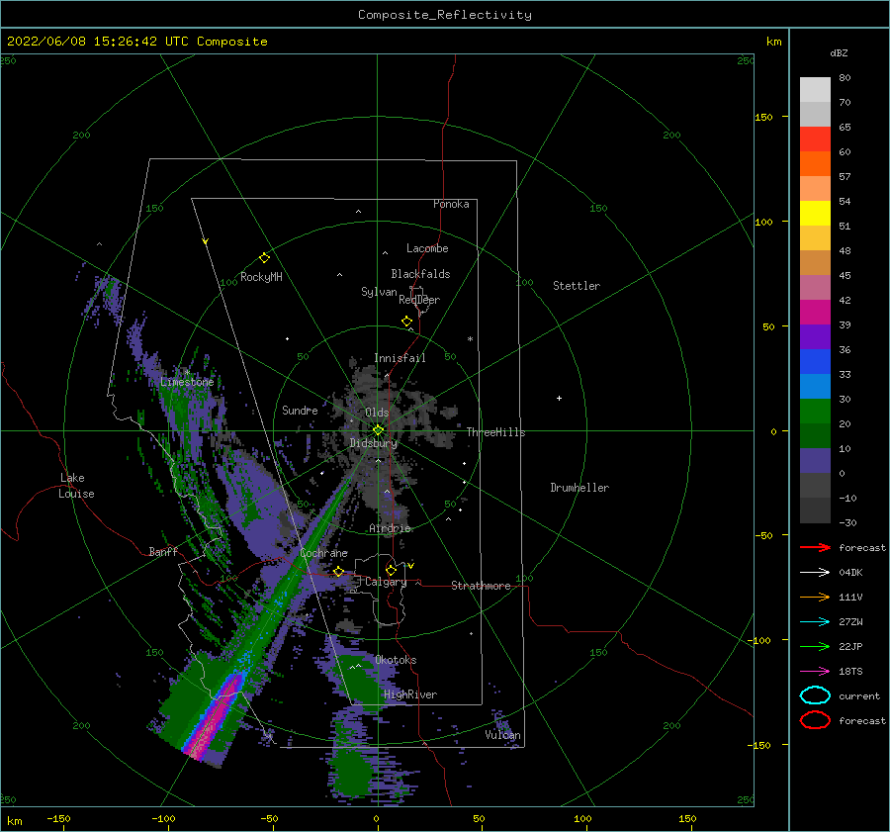Click the Cochrane label
This screenshot has height=832, width=890.
click(x=323, y=553)
